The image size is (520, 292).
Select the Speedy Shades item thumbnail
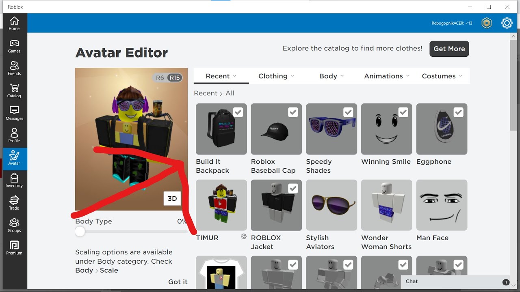pyautogui.click(x=331, y=129)
